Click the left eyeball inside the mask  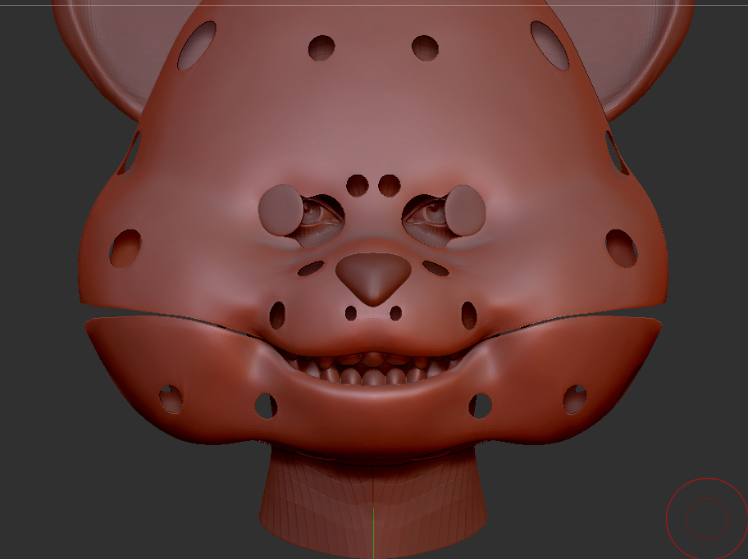[x=313, y=214]
